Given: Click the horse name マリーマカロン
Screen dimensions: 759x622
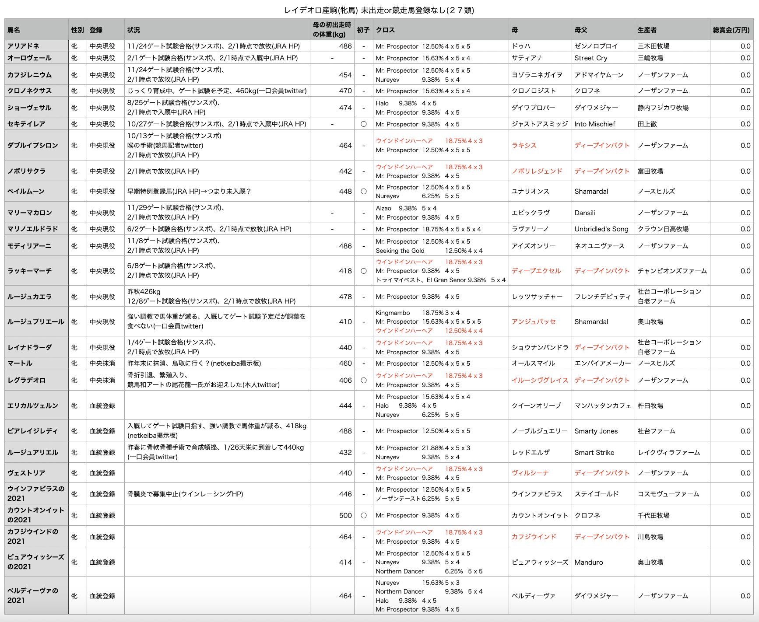Looking at the screenshot, I should [x=29, y=213].
